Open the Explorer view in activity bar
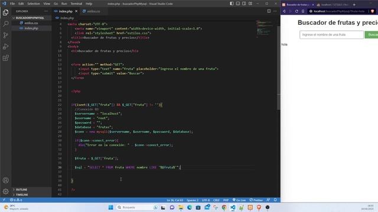This screenshot has width=378, height=212. coord(5,12)
